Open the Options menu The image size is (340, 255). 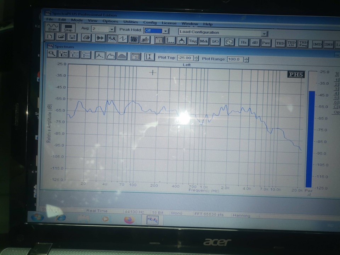tap(110, 21)
